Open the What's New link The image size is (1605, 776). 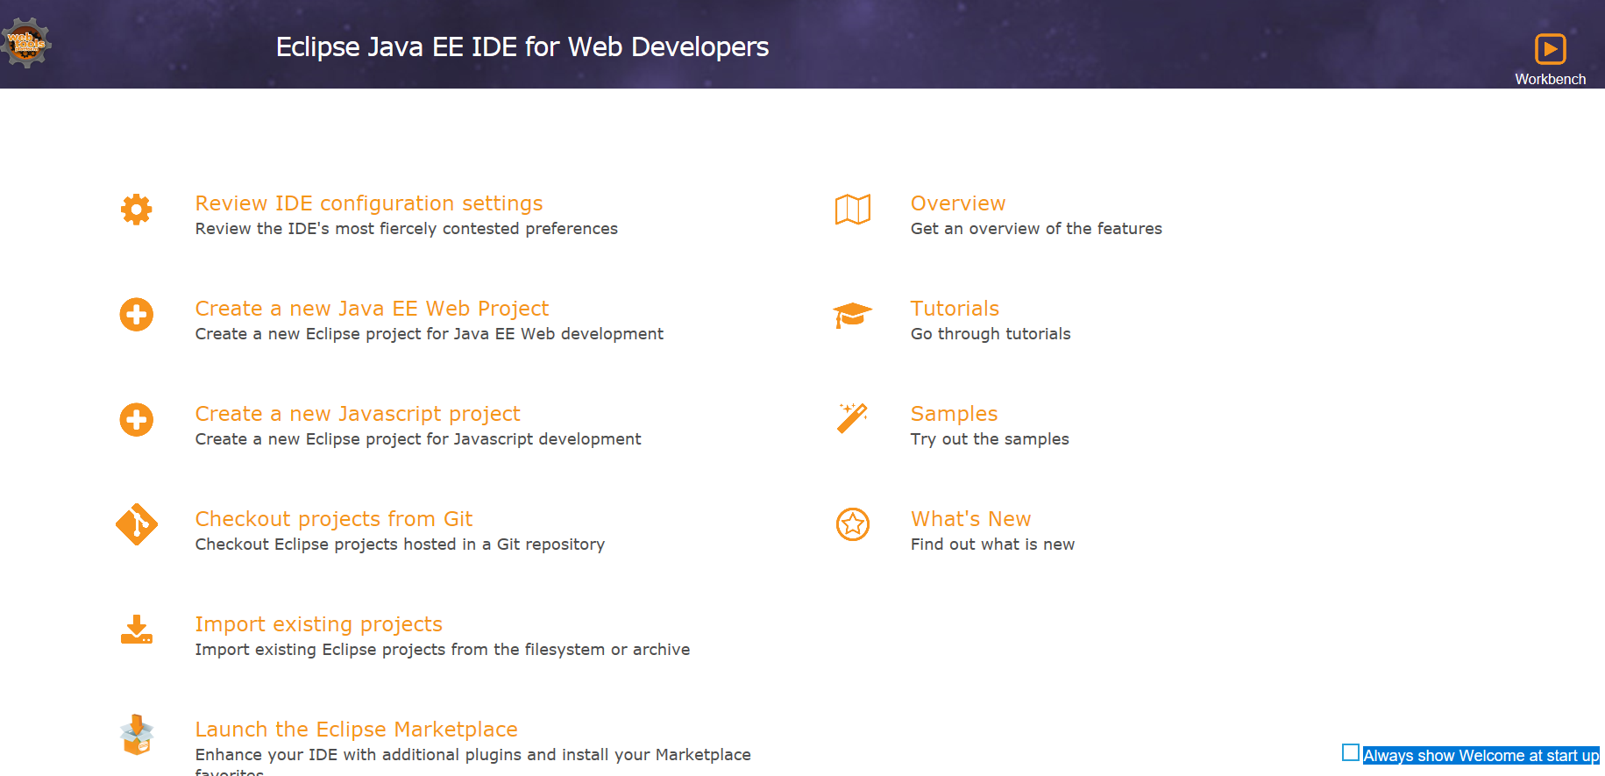point(970,519)
